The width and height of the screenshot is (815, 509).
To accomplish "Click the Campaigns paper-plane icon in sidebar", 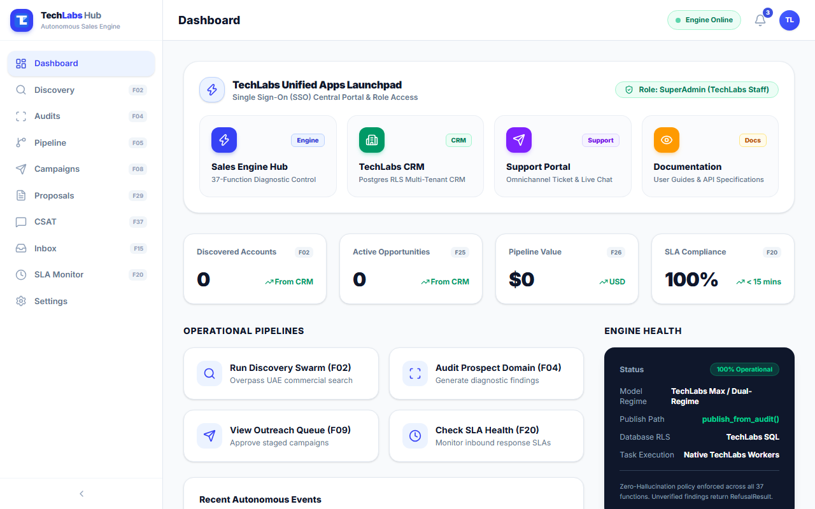I will coord(21,169).
